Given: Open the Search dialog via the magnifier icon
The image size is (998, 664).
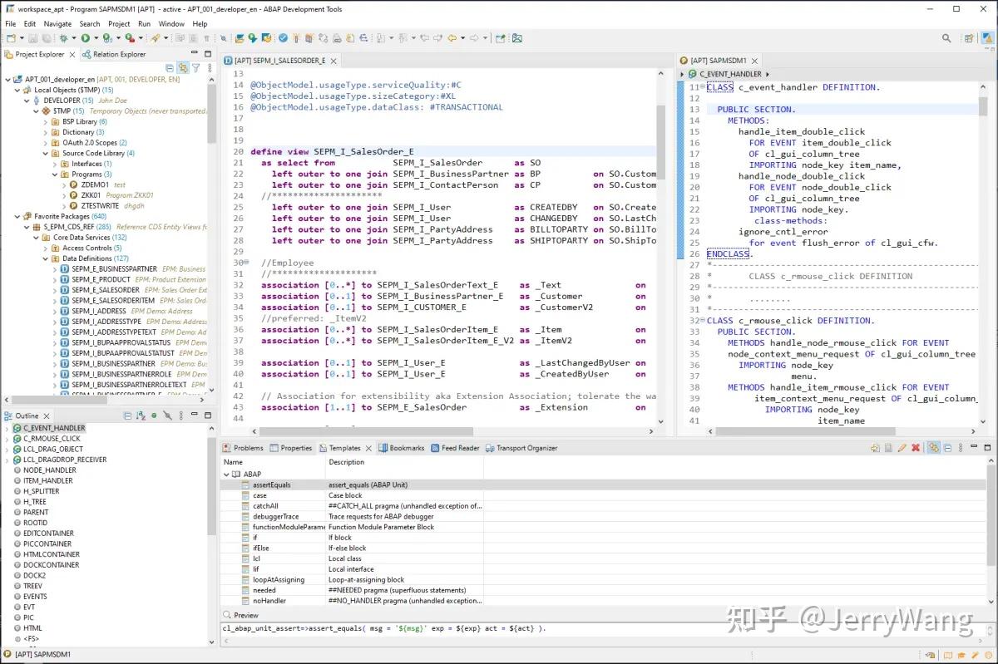Looking at the screenshot, I should tap(946, 38).
